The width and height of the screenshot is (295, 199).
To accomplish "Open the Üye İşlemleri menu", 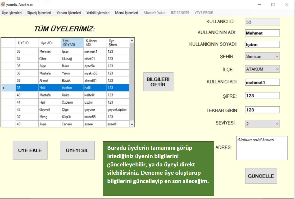I will tap(12, 13).
